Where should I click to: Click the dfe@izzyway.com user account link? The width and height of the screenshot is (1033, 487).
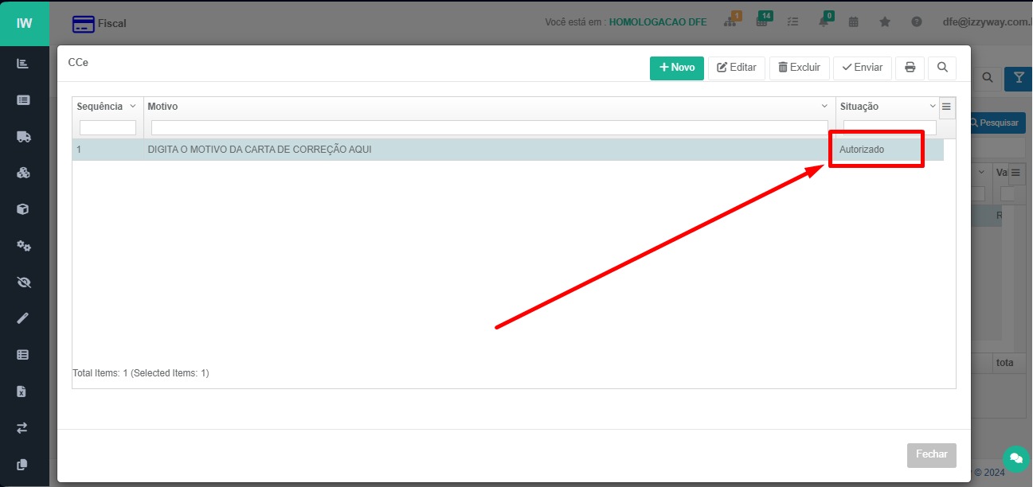[x=987, y=22]
